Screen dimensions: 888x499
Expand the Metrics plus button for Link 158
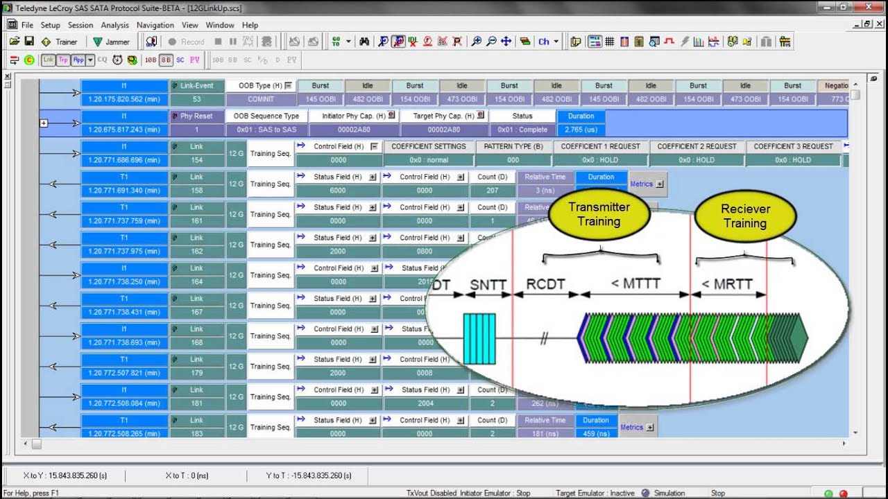click(660, 184)
